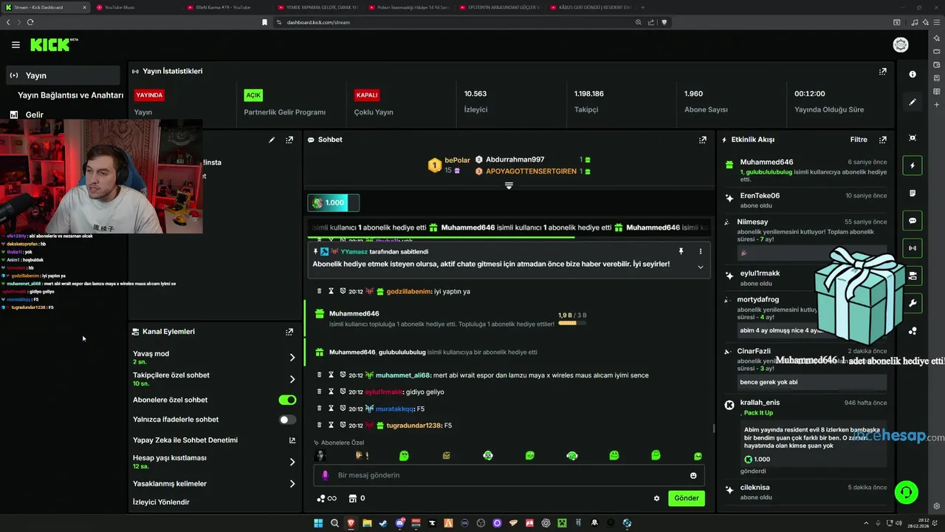945x532 pixels.
Task: Open File Explorer from the taskbar
Action: coord(367,523)
